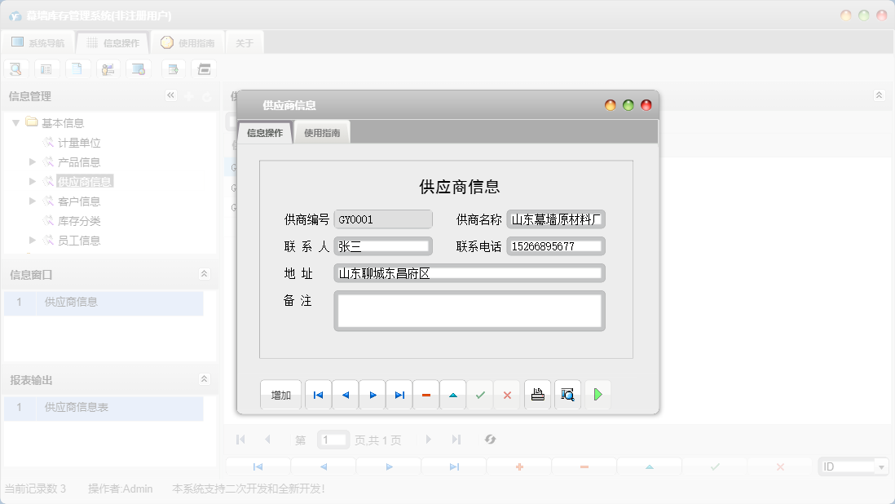895x504 pixels.
Task: Jump to first record using the dialog navigator
Action: click(x=318, y=395)
